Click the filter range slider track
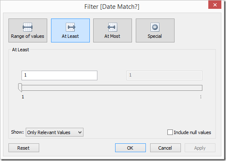This screenshot has height=161, width=226. coord(112,88)
